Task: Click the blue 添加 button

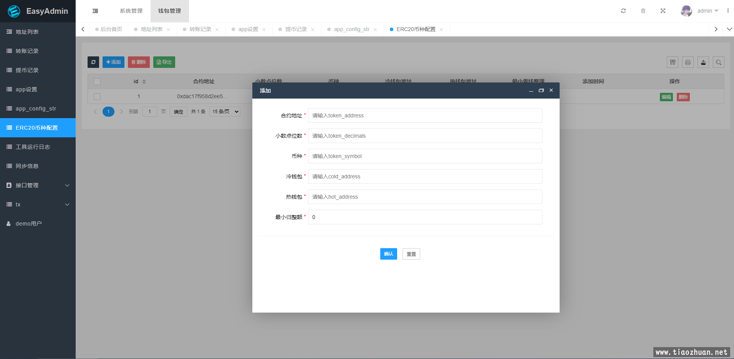Action: click(x=113, y=62)
